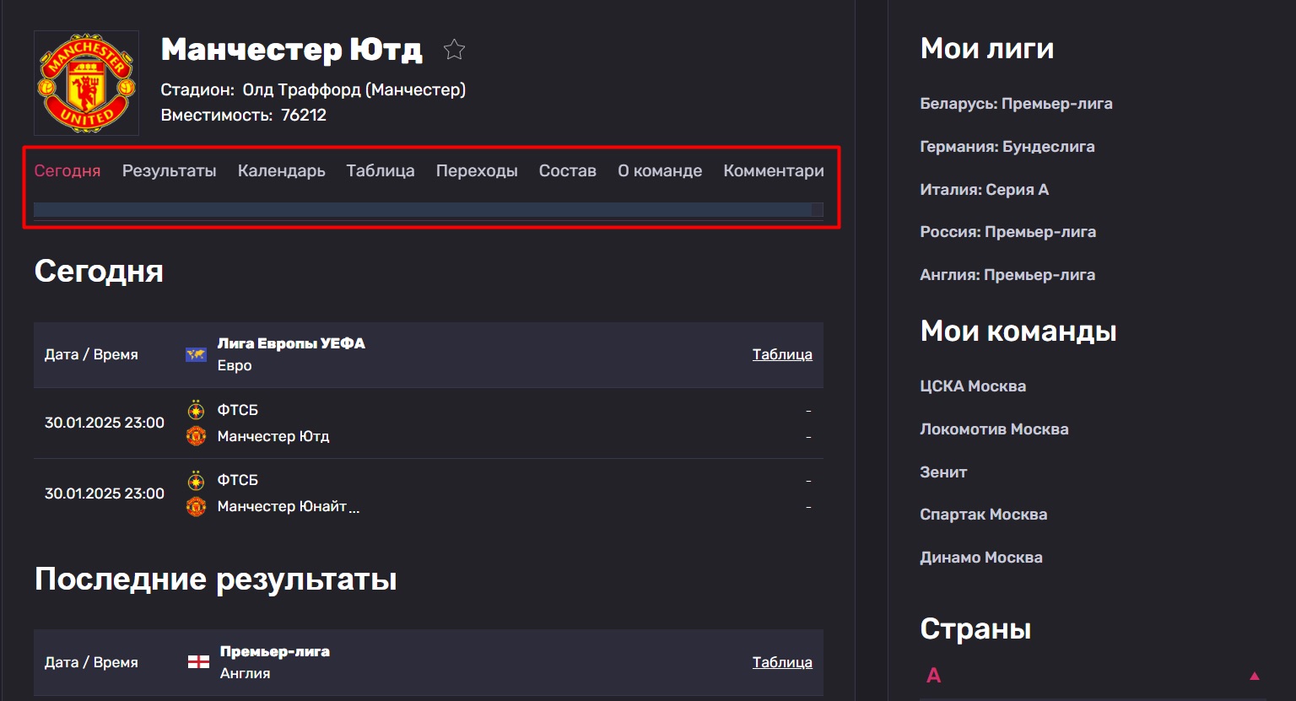Click the Мои лиги sidebar heading

click(x=987, y=48)
